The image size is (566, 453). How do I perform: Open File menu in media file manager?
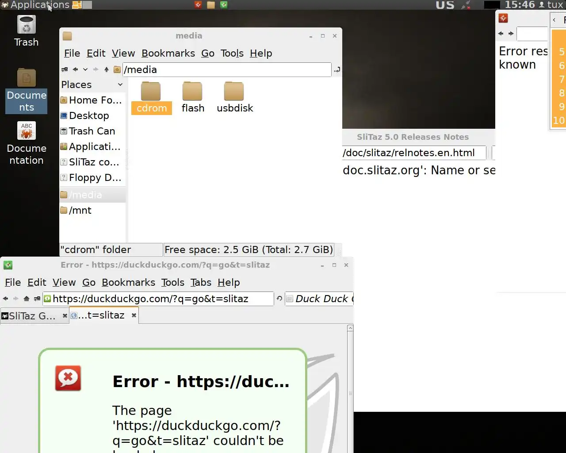[72, 54]
